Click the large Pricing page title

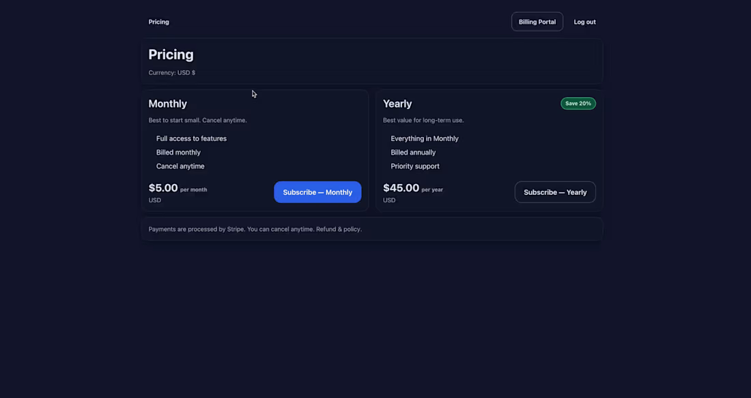[171, 55]
